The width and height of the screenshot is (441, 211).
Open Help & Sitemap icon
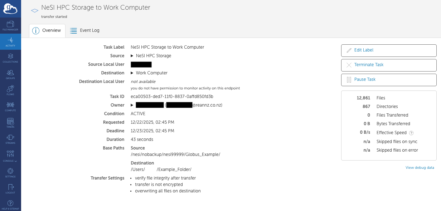tap(10, 205)
